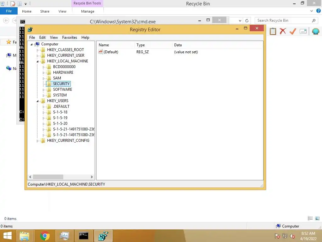Open the quick access toolbar dropdown
This screenshot has width=322, height=242.
pos(25,4)
